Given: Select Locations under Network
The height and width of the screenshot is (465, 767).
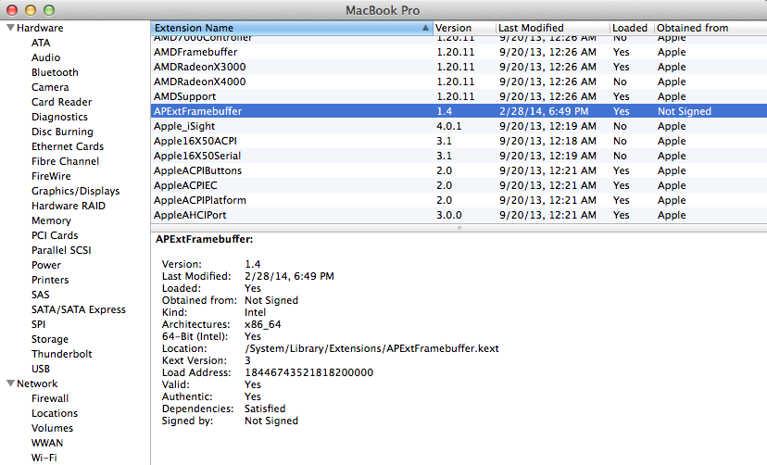Looking at the screenshot, I should tap(55, 413).
